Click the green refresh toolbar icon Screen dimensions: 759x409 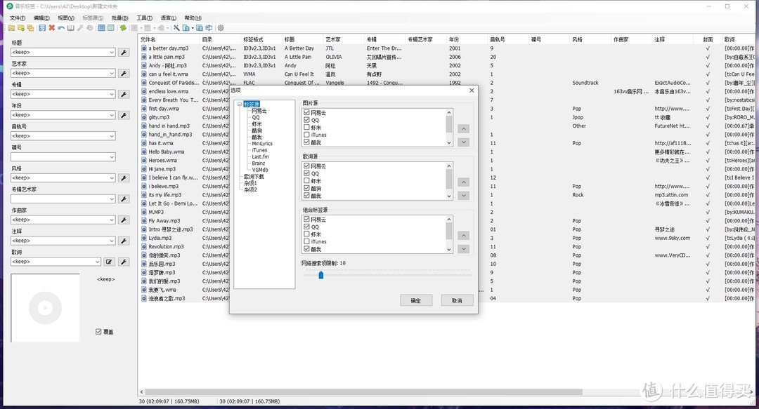point(123,28)
